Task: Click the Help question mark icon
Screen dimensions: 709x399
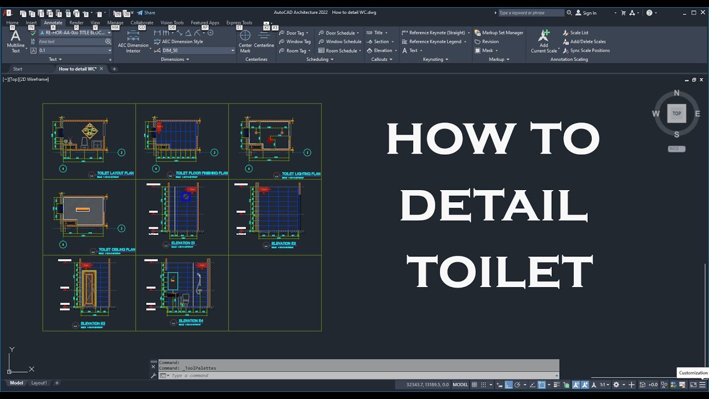Action: (649, 13)
